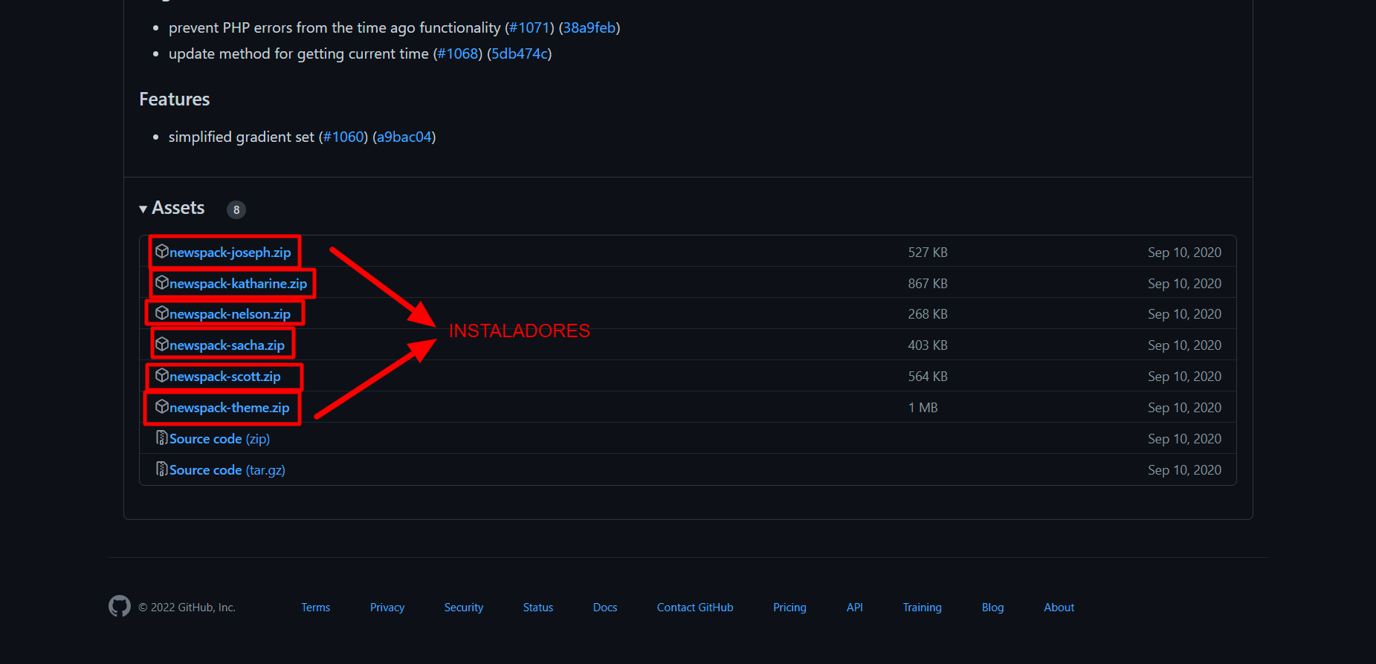Collapse the Assets section triangle
Image resolution: width=1376 pixels, height=664 pixels.
(x=143, y=209)
